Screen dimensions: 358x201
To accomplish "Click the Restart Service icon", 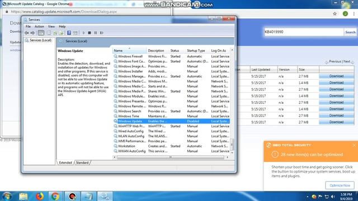I will [102, 33].
